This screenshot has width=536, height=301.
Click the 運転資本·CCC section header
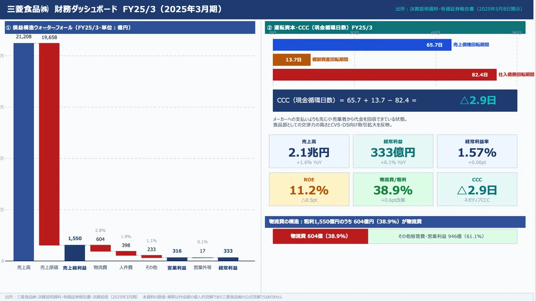[395, 28]
